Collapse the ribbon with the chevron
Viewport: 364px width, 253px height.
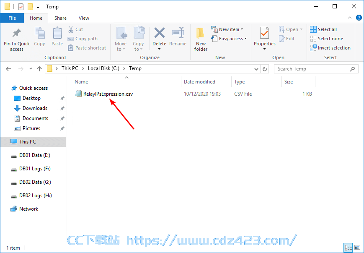pyautogui.click(x=350, y=18)
